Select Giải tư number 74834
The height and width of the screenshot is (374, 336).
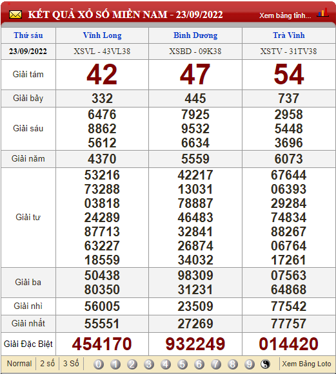click(x=289, y=218)
